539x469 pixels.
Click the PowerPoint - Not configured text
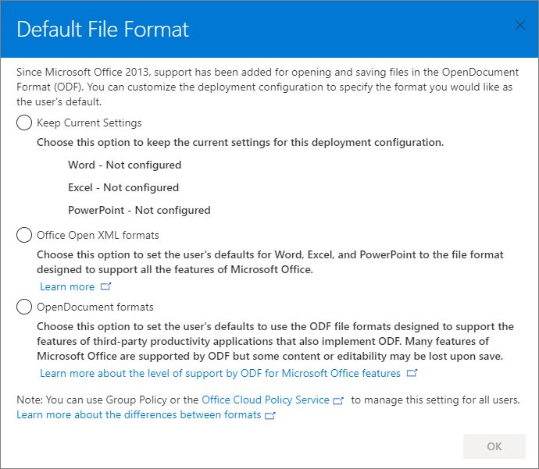139,211
